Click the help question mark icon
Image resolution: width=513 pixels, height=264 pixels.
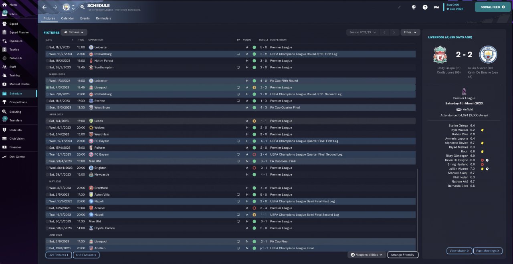(x=425, y=7)
